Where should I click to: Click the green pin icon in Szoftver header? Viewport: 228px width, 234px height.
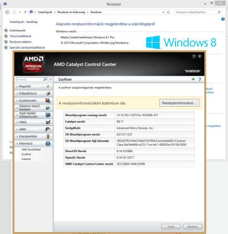coord(193,80)
